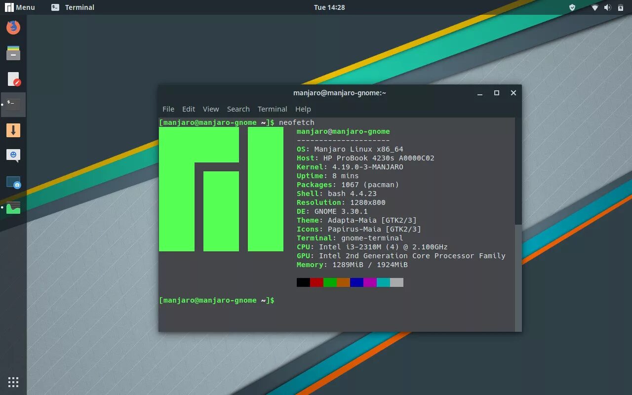632x395 pixels.
Task: Click the 'Resolution: 1280x800' line
Action: tap(341, 202)
